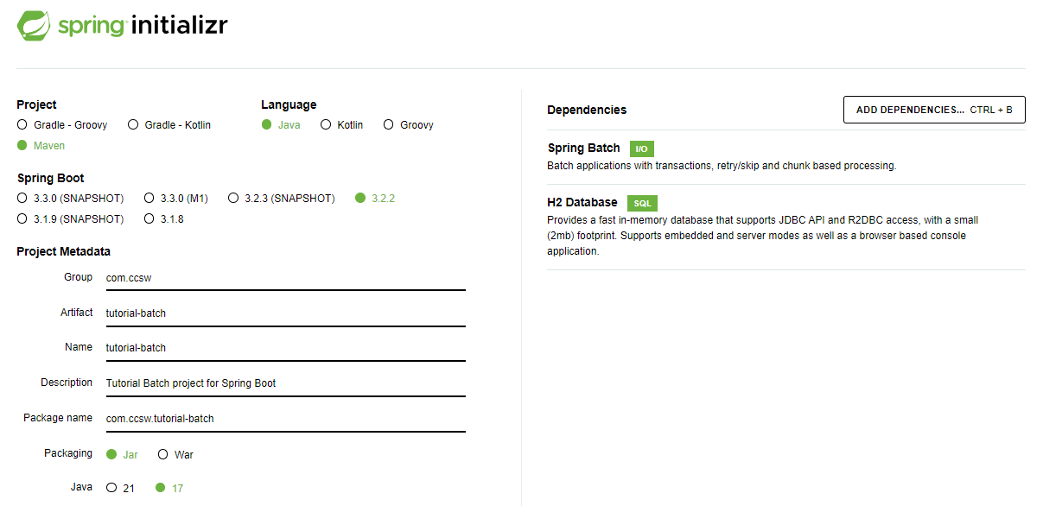
Task: Select Groovy as the language
Action: pyautogui.click(x=389, y=125)
